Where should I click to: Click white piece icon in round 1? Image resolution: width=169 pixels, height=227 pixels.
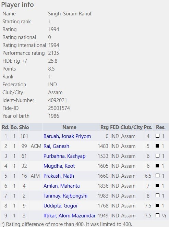[x=157, y=136]
